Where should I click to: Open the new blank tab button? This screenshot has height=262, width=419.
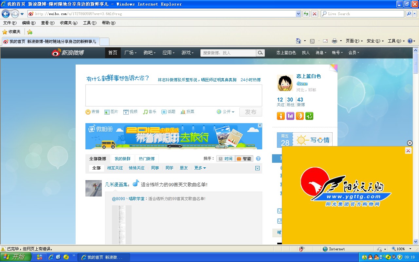tap(104, 42)
